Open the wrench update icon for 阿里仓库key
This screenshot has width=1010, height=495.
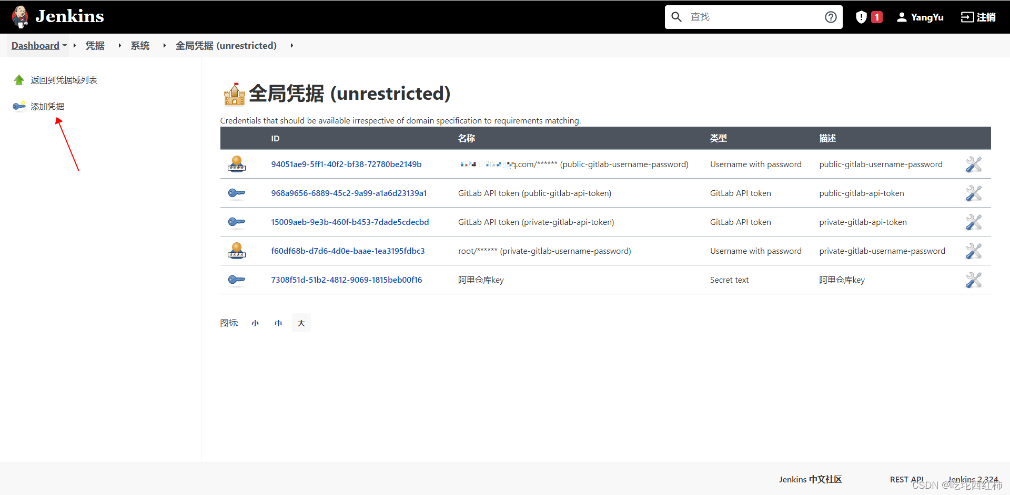pos(974,280)
